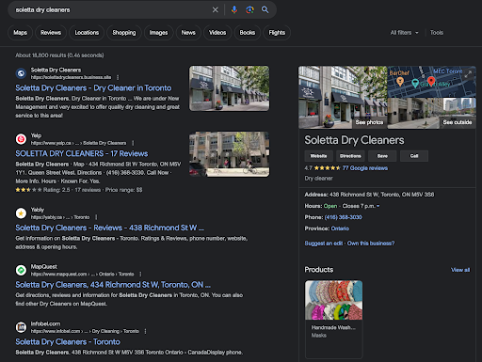The width and height of the screenshot is (482, 362).
Task: Expand hours next to 'Closes 7 p.m.'
Action: pos(378,206)
